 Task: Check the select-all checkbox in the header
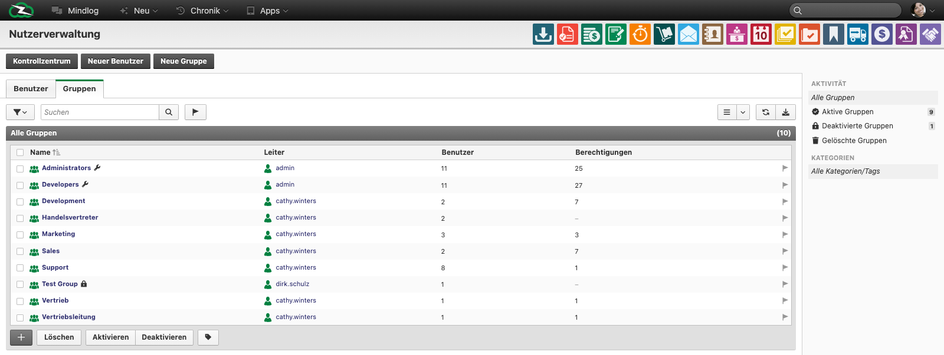pyautogui.click(x=20, y=152)
